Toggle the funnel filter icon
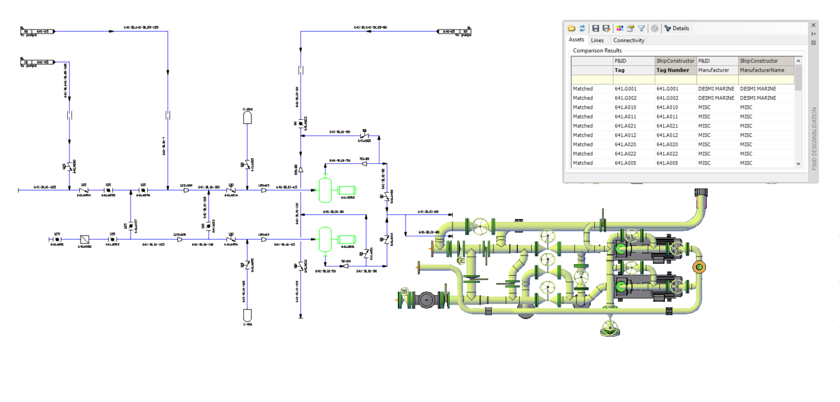 641,28
